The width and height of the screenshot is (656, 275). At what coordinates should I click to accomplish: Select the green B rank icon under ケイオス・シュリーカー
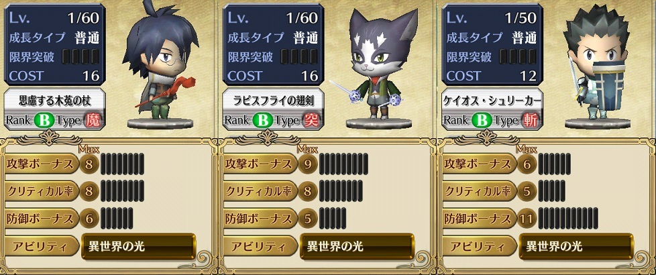(x=480, y=121)
